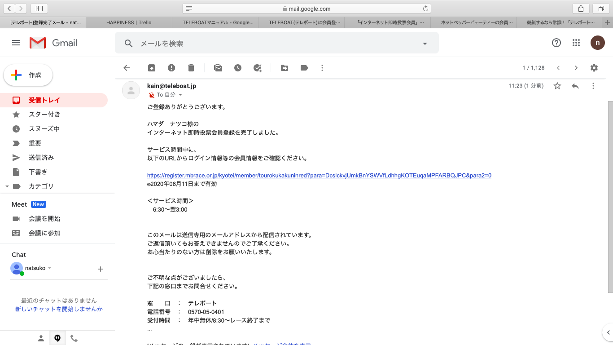Apply a label with the label icon

pyautogui.click(x=304, y=68)
